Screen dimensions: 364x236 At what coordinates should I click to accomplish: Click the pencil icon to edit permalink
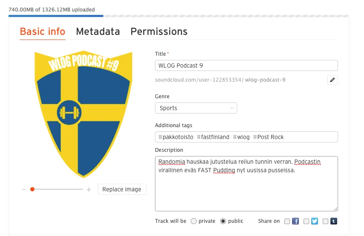coord(332,80)
